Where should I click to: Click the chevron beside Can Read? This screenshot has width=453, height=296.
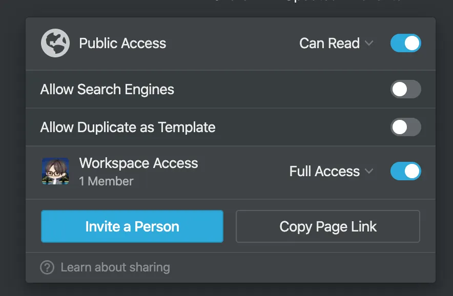click(x=369, y=44)
